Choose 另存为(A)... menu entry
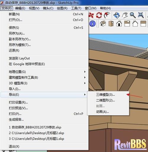 point(44,33)
